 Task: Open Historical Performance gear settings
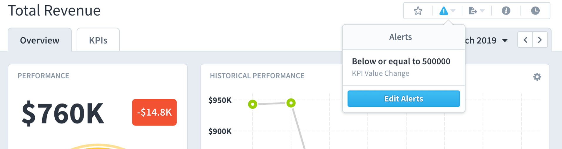537,77
